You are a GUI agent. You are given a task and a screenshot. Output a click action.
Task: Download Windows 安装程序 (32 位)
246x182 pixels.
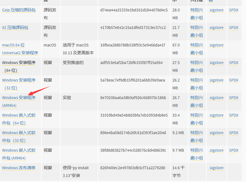19,84
